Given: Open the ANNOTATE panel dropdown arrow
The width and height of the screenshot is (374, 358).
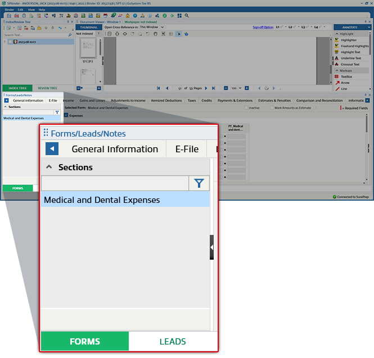Looking at the screenshot, I should pyautogui.click(x=369, y=28).
